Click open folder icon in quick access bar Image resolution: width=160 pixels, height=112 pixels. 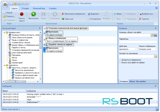coord(15,3)
